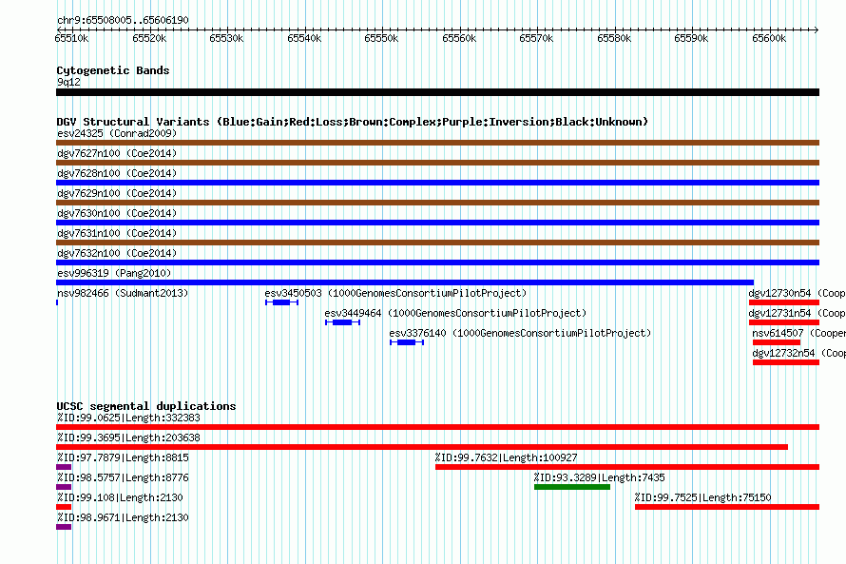The width and height of the screenshot is (846, 564).
Task: Click the chr9:65508005..65606190 coordinates label
Action: coord(123,20)
